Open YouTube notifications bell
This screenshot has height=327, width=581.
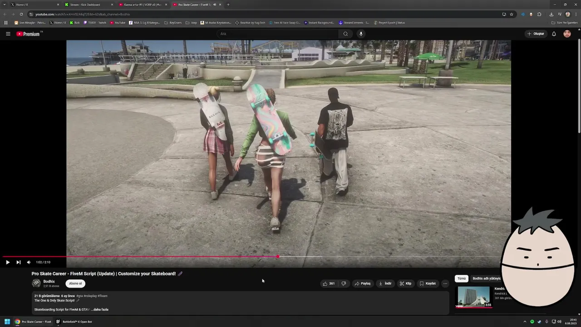pyautogui.click(x=554, y=34)
